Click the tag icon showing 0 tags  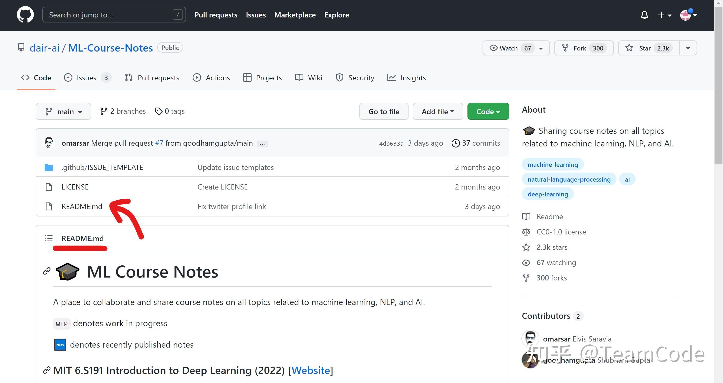pos(158,111)
